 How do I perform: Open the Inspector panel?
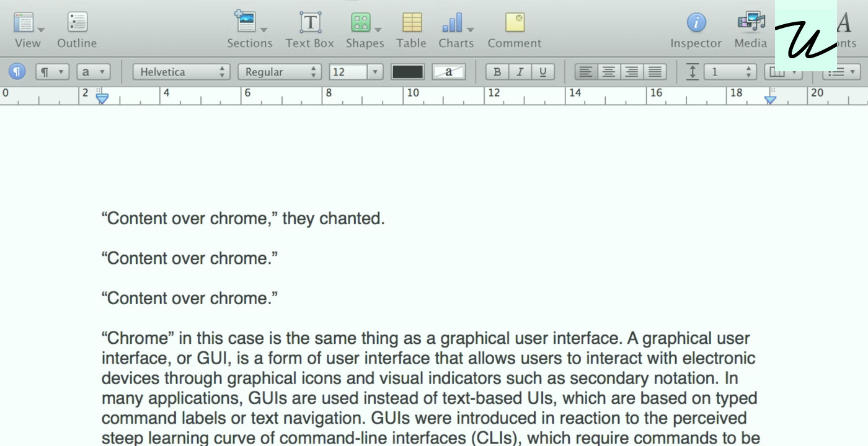pos(696,30)
